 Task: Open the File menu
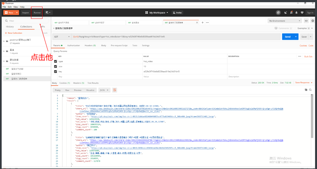click(x=4, y=7)
